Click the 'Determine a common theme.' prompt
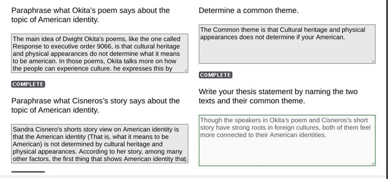This screenshot has width=388, height=179. point(249,10)
